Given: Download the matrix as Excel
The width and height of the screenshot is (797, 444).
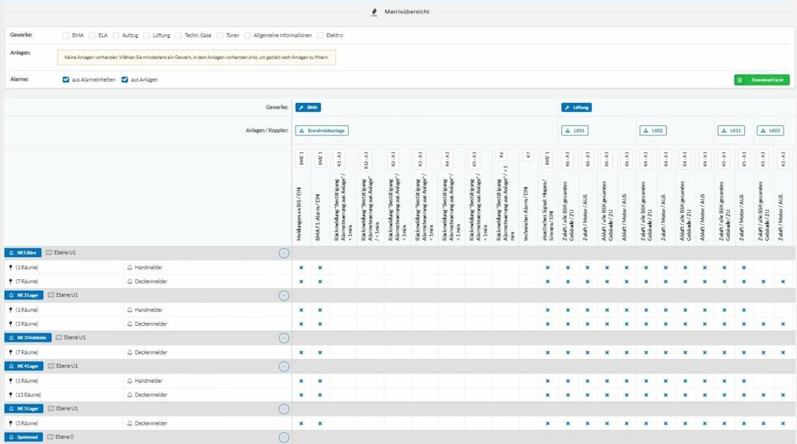Looking at the screenshot, I should 761,80.
